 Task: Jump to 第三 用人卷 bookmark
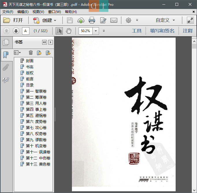(x=36, y=103)
